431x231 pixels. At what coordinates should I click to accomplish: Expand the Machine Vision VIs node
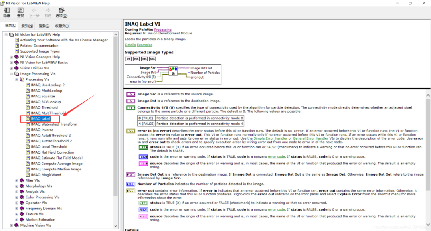point(11,225)
